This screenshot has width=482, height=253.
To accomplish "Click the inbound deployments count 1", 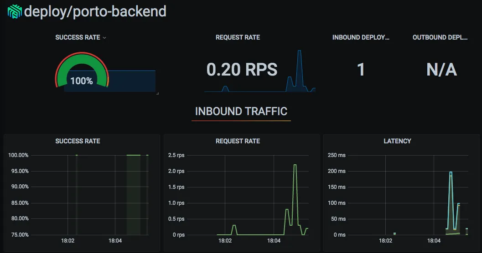I will point(361,69).
